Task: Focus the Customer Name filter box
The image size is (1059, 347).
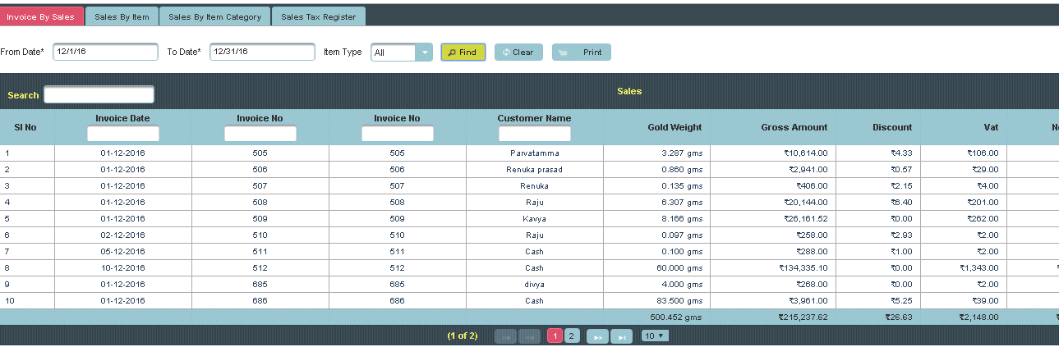Action: tap(534, 134)
